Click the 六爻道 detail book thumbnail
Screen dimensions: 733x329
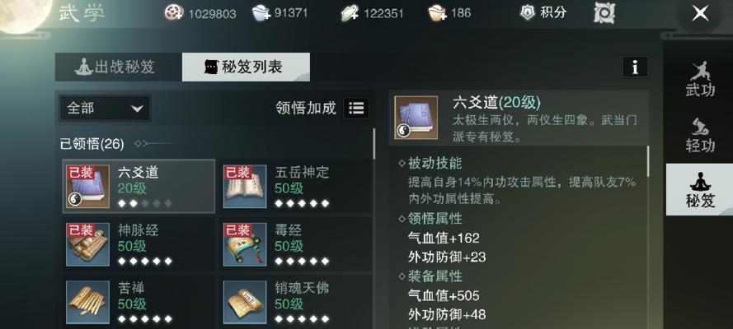[x=416, y=118]
